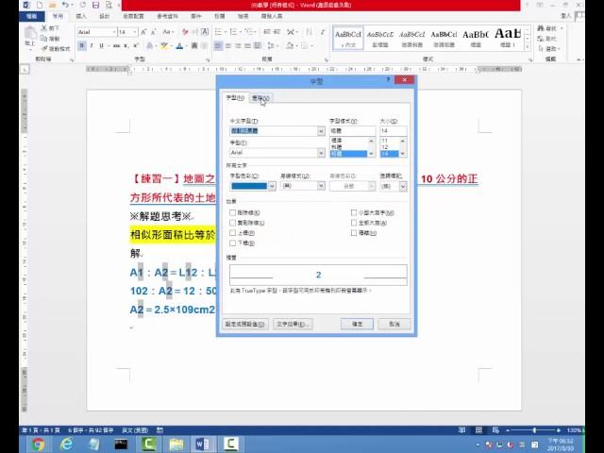Image resolution: width=604 pixels, height=453 pixels.
Task: Click the Italic icon in the ribbon
Action: tap(92, 45)
